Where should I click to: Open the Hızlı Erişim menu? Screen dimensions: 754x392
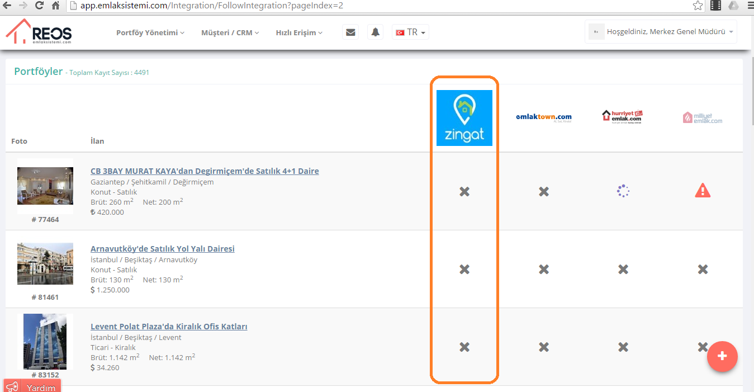point(299,33)
